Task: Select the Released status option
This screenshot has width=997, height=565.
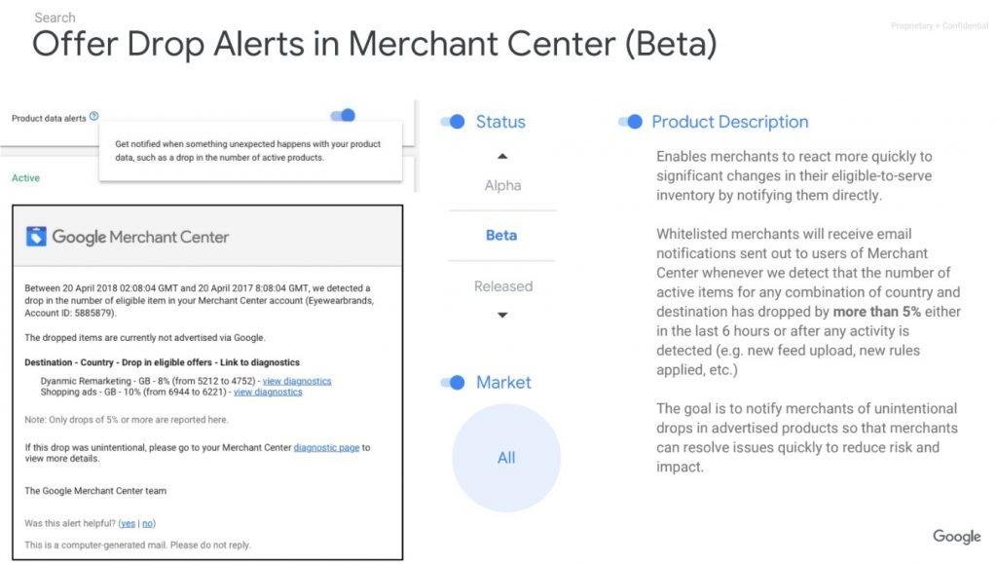Action: [503, 286]
